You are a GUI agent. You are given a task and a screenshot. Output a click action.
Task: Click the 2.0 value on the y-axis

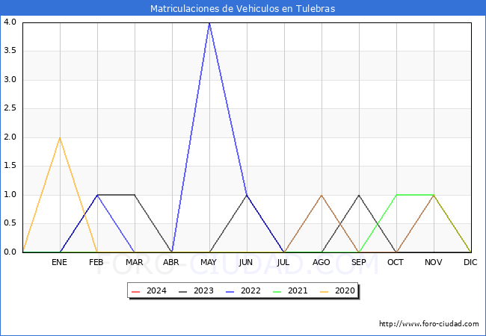tap(10, 137)
